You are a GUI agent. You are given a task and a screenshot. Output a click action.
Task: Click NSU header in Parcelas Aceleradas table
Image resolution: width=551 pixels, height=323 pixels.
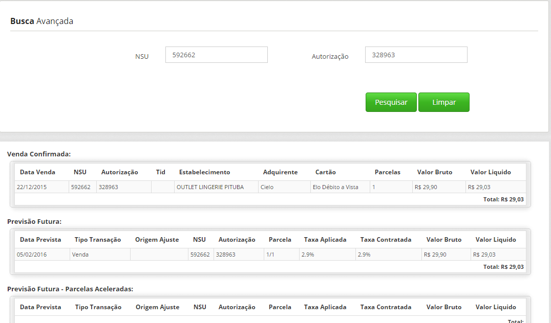tap(200, 307)
